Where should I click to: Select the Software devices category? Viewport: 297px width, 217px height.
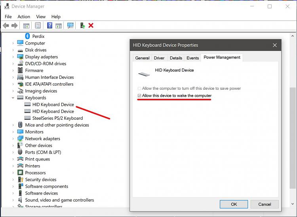coord(42,193)
